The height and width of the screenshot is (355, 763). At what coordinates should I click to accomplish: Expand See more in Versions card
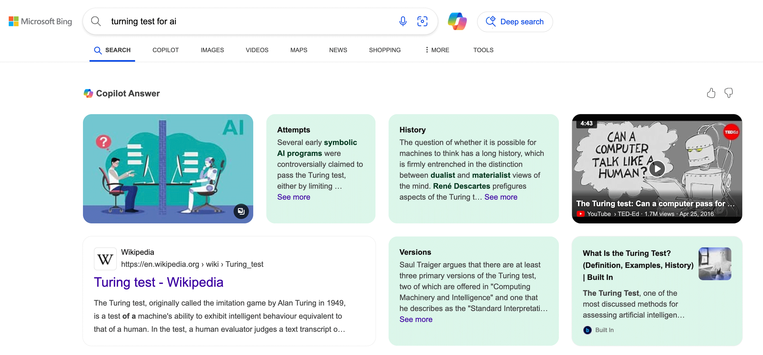click(x=416, y=319)
